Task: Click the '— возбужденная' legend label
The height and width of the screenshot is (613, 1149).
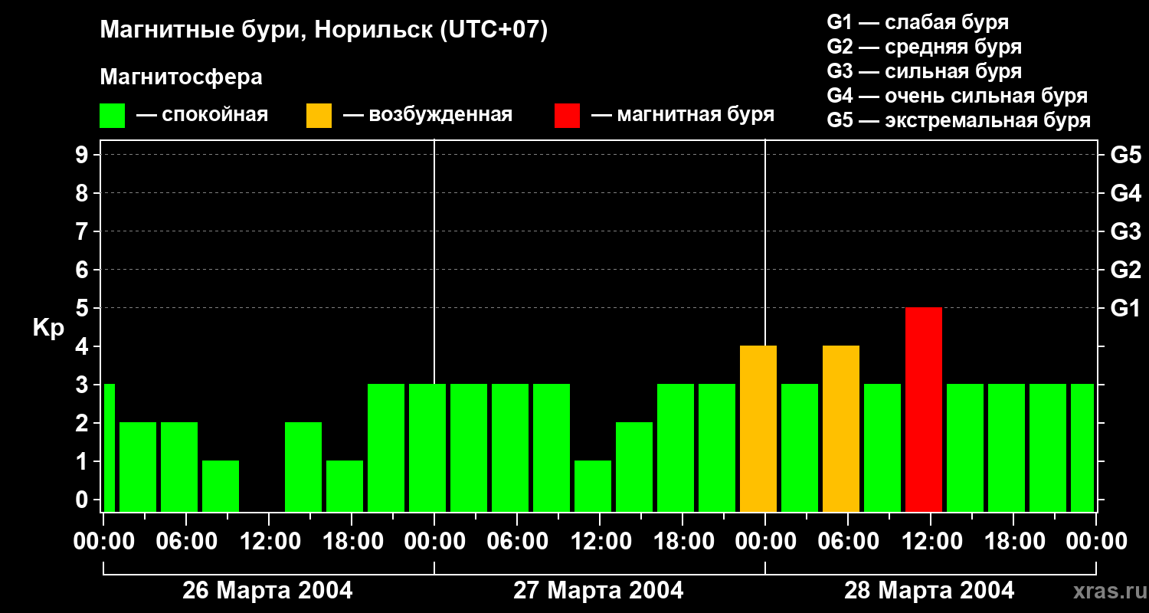Action: (427, 116)
